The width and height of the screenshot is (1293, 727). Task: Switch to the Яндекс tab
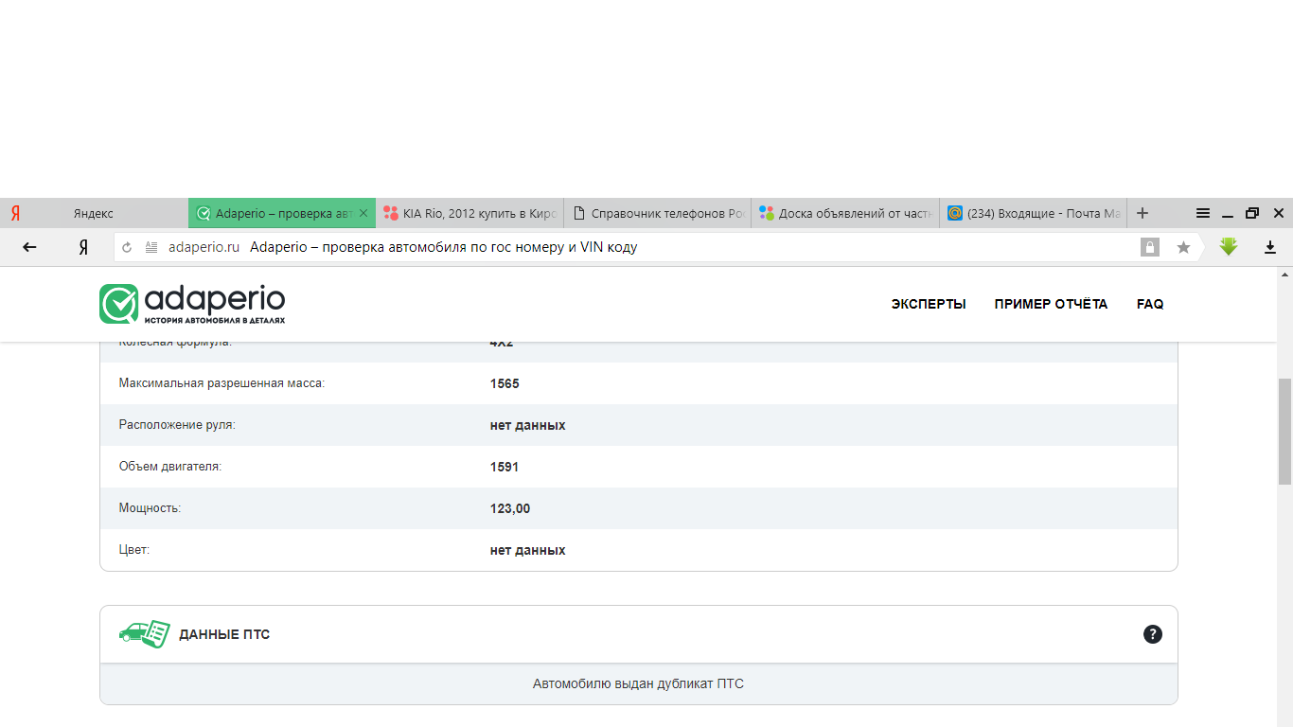(94, 213)
